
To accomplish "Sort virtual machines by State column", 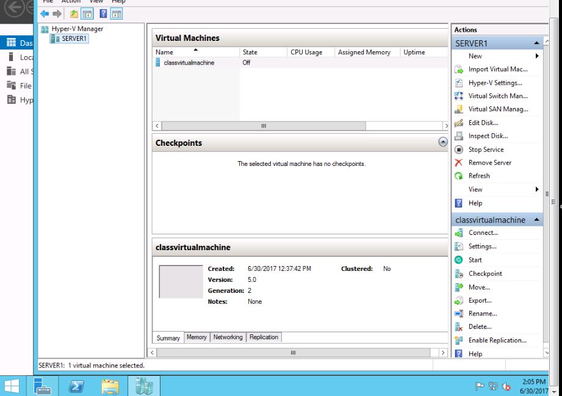I will 250,52.
